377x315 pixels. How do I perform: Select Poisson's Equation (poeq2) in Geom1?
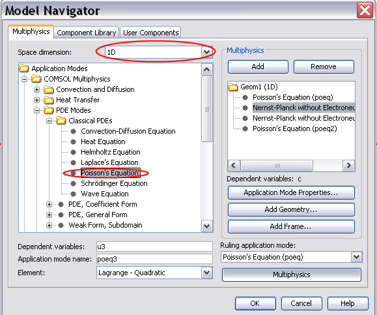coord(295,129)
